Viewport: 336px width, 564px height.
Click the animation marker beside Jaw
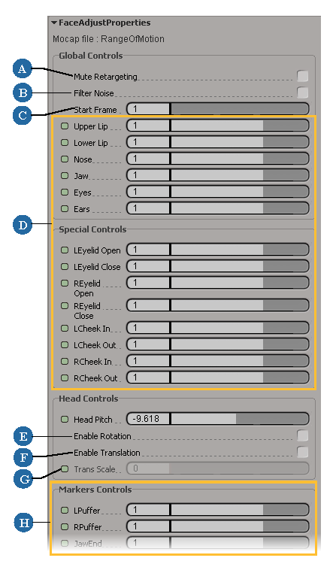[65, 175]
